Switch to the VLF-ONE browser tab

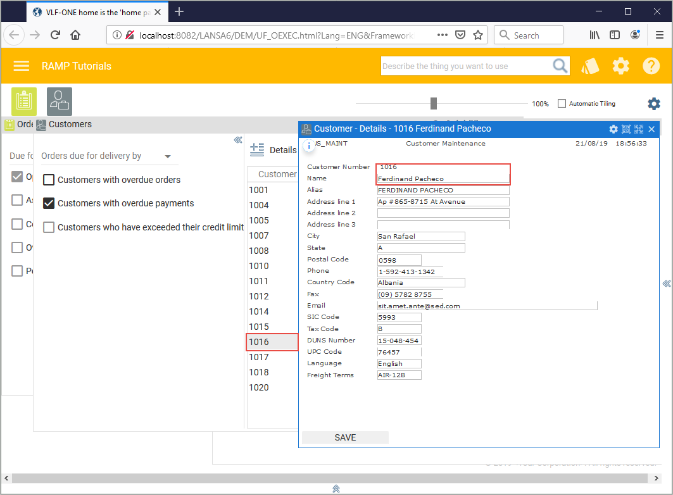(95, 12)
